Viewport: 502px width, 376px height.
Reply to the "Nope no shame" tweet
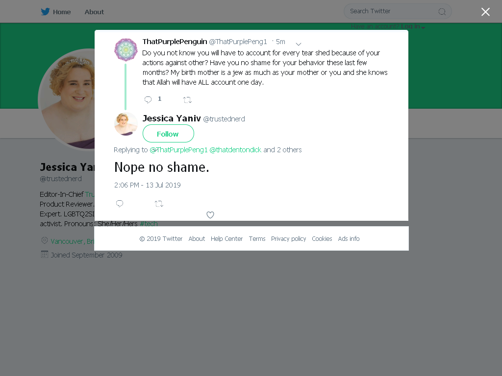click(120, 204)
